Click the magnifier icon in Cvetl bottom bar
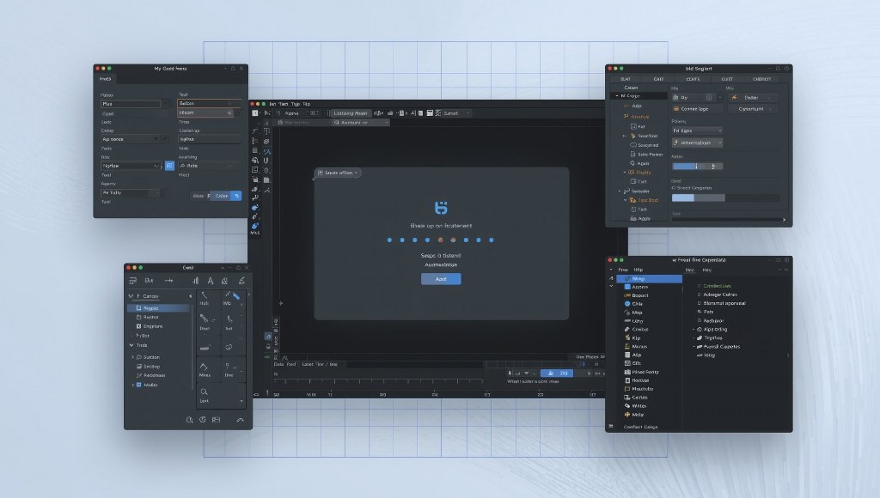This screenshot has height=498, width=880. (x=190, y=420)
